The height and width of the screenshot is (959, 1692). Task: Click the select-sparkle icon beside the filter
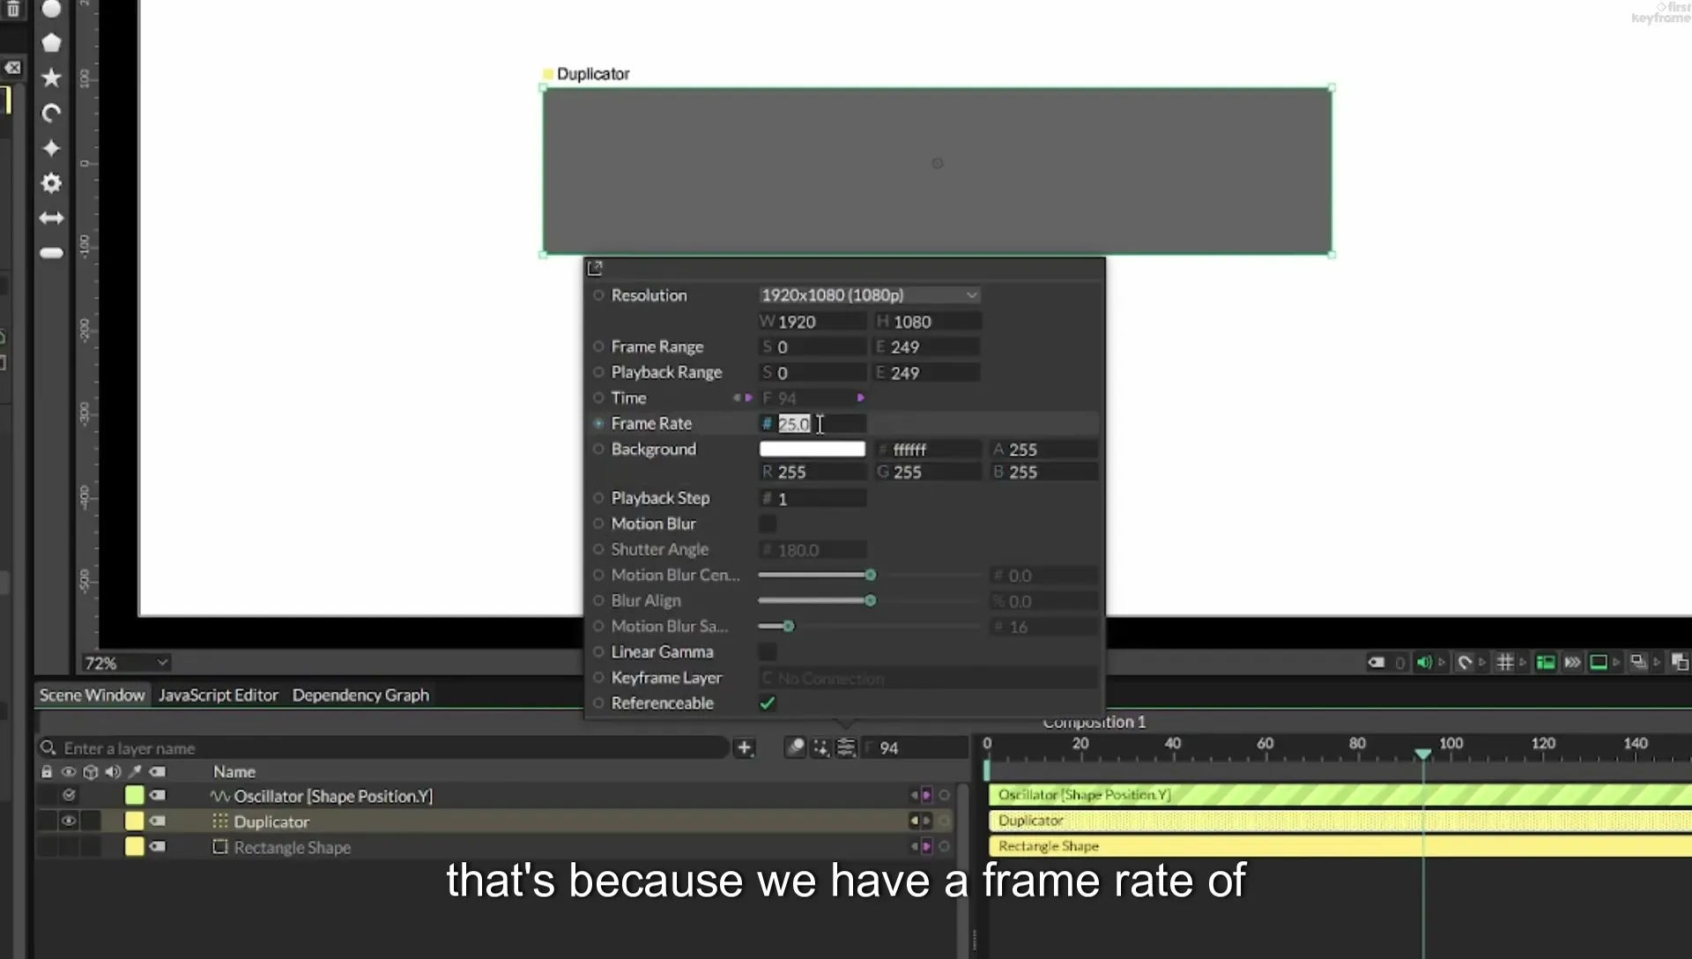(820, 748)
